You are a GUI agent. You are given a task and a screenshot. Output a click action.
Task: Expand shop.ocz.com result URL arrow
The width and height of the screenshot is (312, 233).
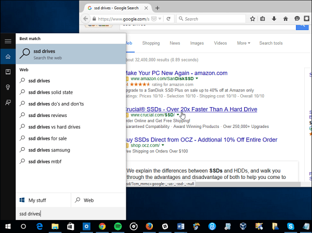(163, 145)
